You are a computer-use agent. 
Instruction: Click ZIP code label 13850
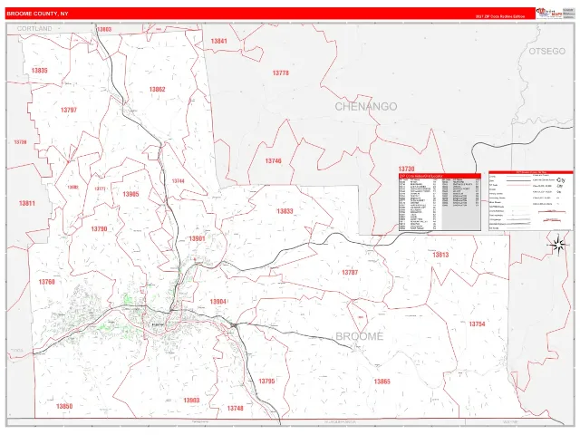pyautogui.click(x=64, y=406)
